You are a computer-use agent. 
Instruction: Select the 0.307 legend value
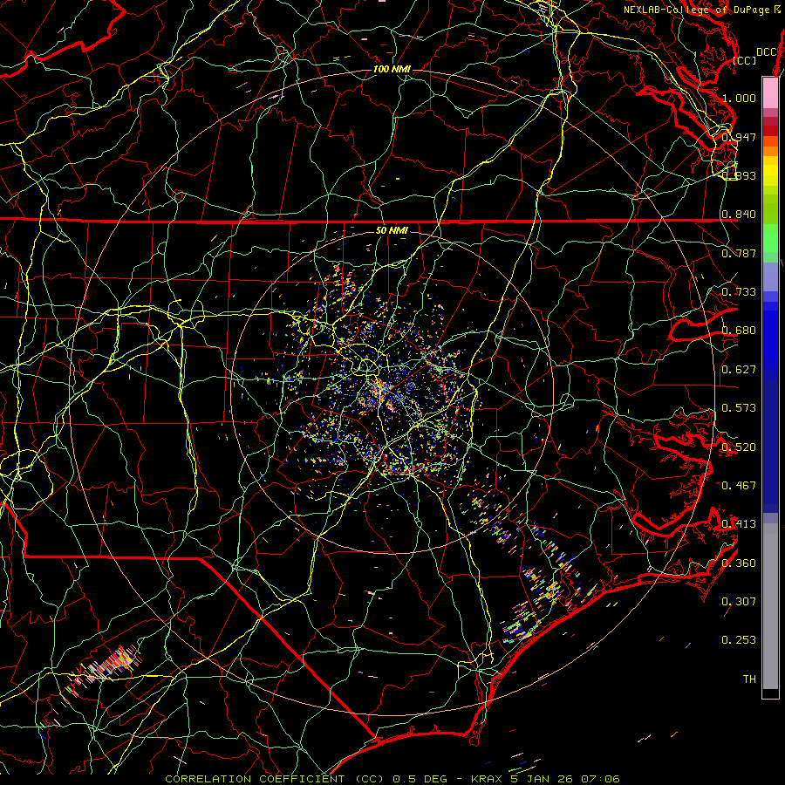click(739, 602)
